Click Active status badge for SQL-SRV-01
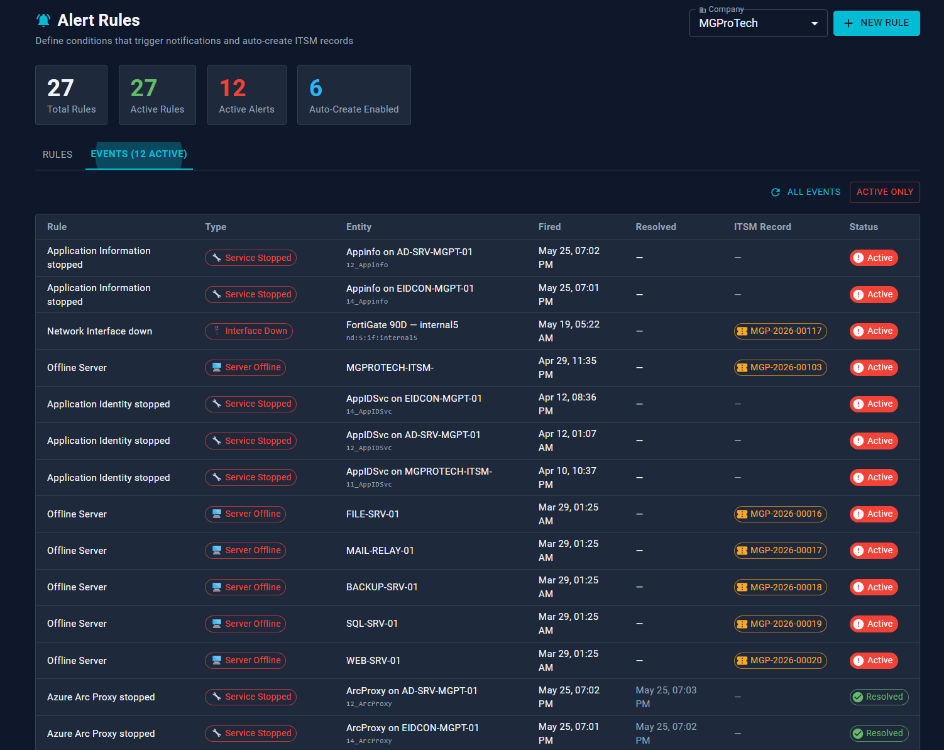Image resolution: width=944 pixels, height=750 pixels. pos(874,624)
